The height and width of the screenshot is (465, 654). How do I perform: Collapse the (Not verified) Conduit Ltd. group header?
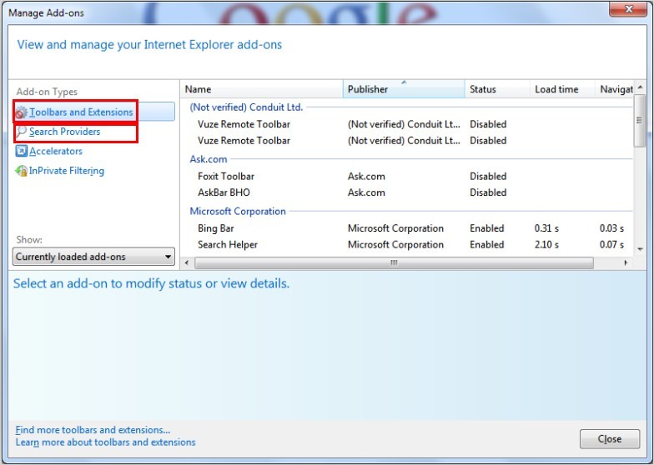[246, 107]
